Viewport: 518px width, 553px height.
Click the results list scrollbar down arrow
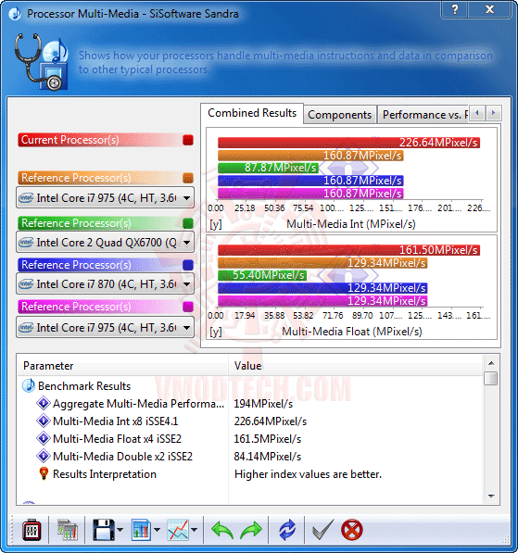pos(491,496)
